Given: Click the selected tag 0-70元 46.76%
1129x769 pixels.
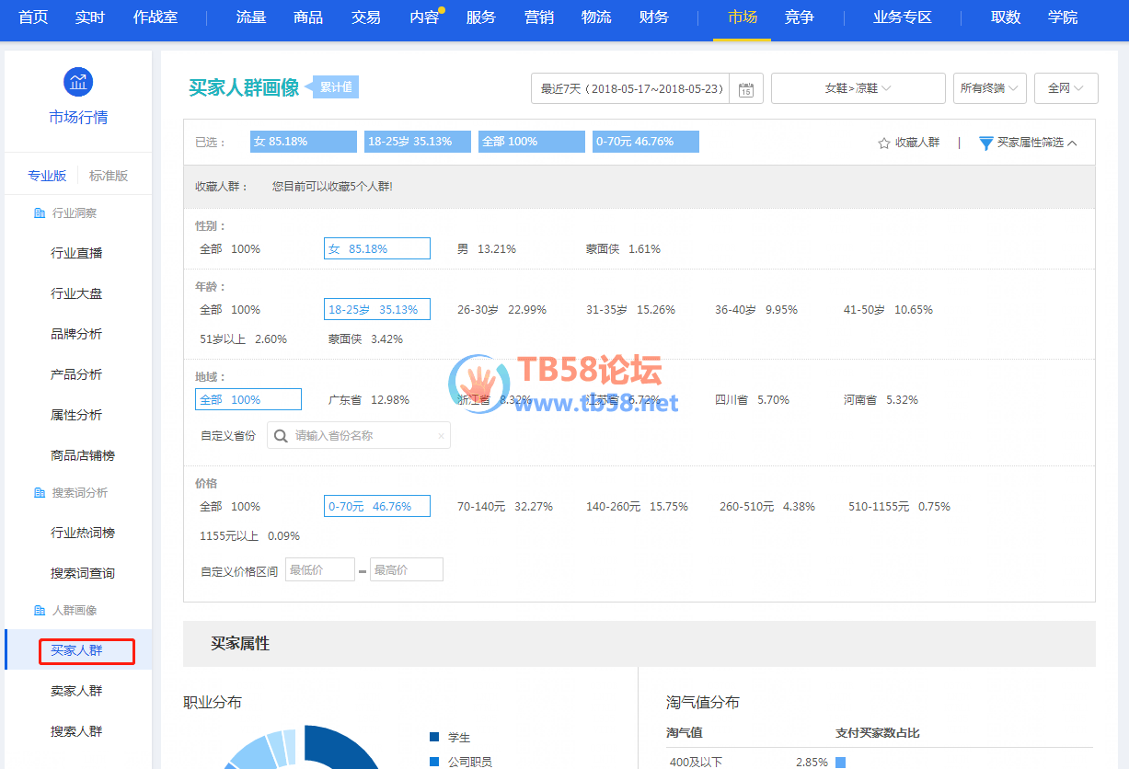Looking at the screenshot, I should pyautogui.click(x=646, y=142).
